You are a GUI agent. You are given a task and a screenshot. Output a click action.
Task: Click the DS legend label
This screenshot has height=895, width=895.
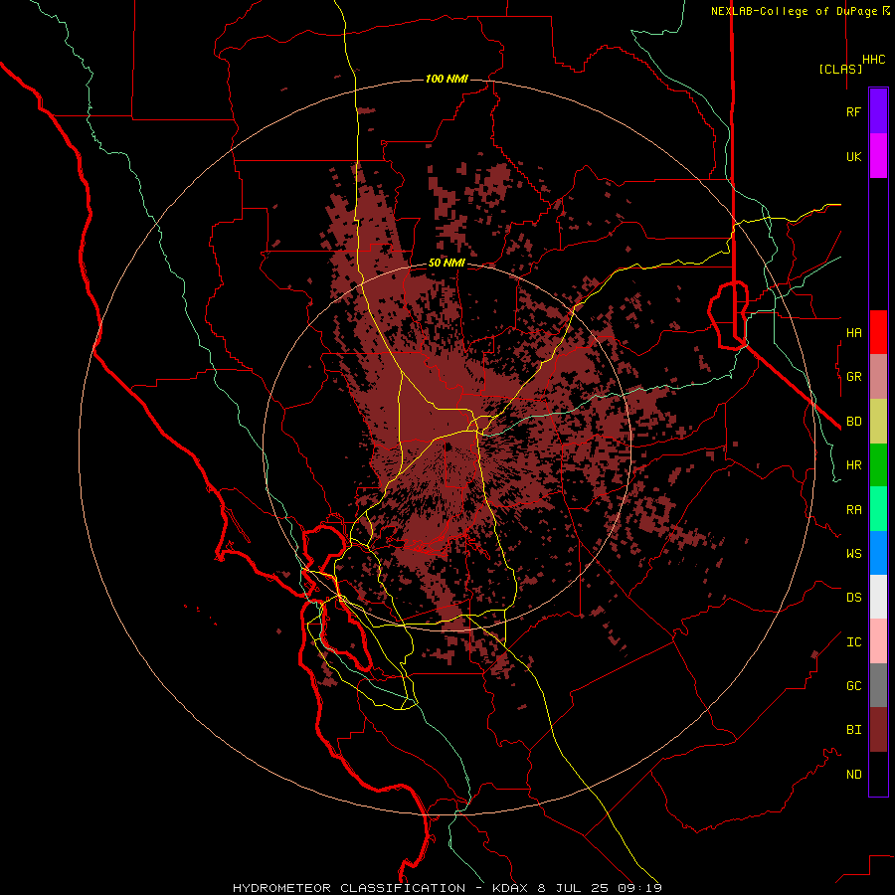tap(854, 598)
